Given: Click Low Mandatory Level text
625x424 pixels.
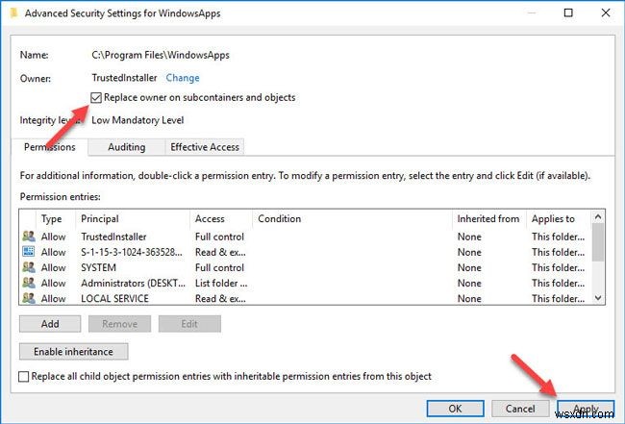Looking at the screenshot, I should [x=137, y=120].
